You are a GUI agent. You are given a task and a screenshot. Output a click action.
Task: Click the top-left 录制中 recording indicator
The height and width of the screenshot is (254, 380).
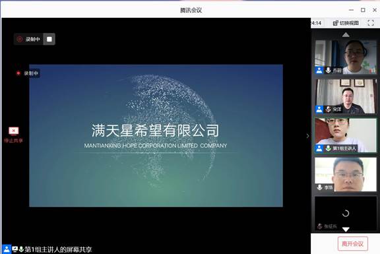[28, 40]
